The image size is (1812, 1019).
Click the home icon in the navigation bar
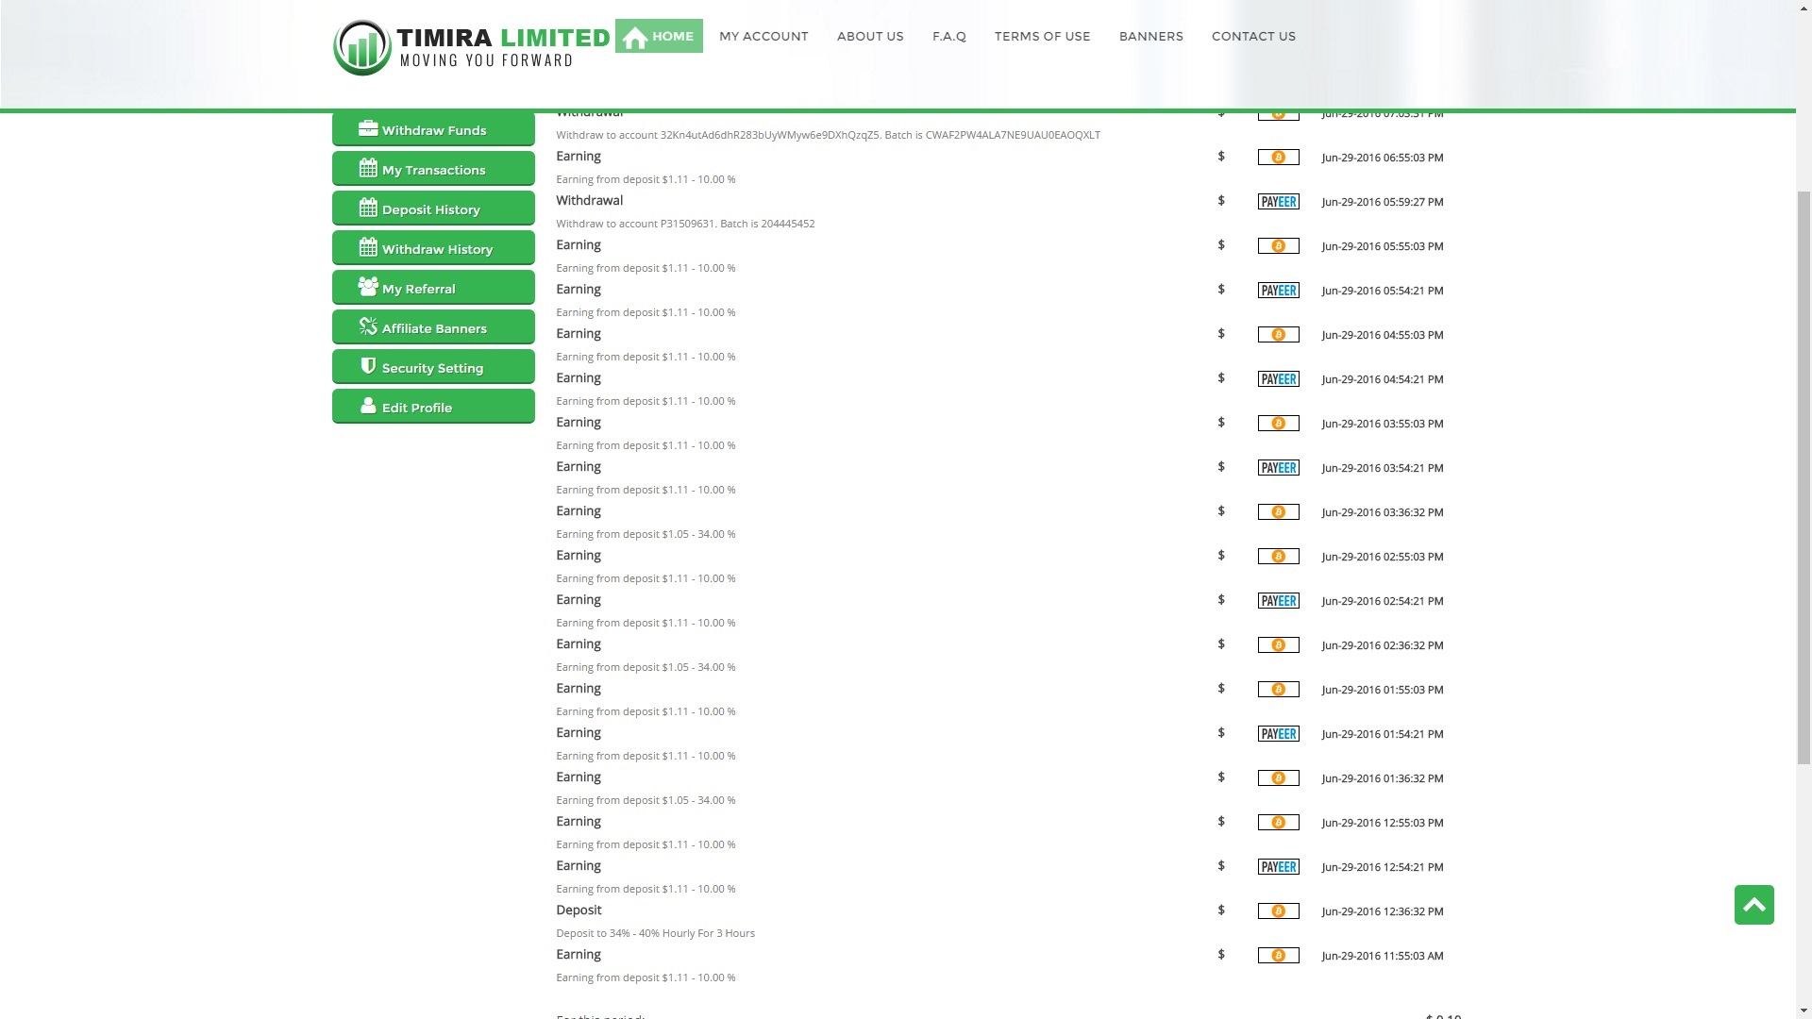[635, 38]
